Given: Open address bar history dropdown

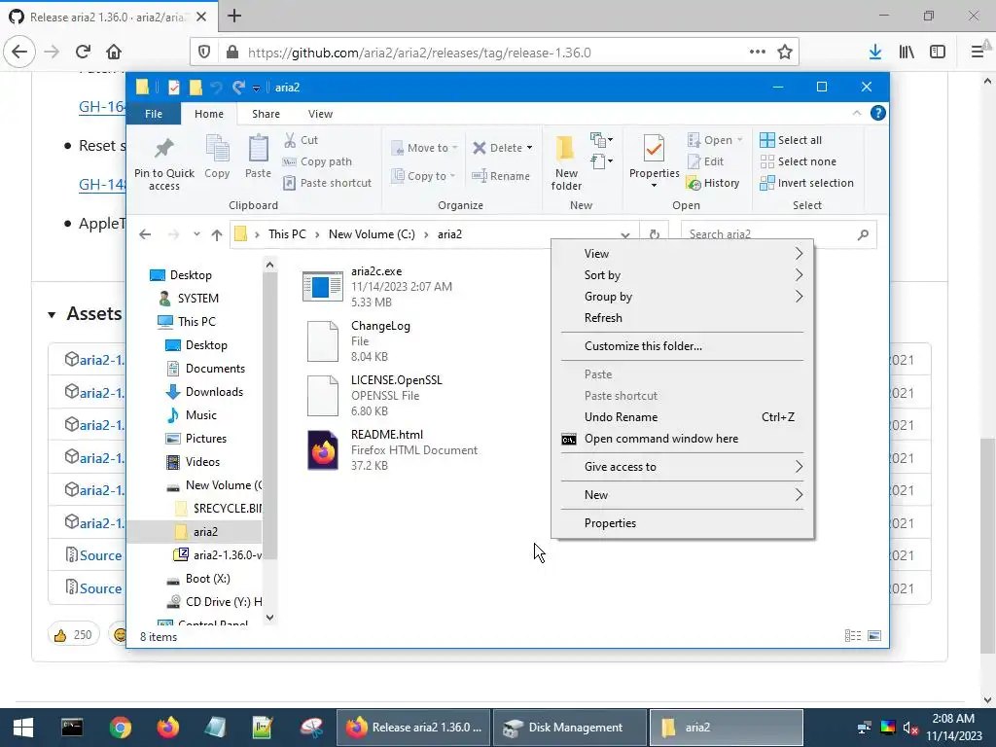Looking at the screenshot, I should point(625,235).
